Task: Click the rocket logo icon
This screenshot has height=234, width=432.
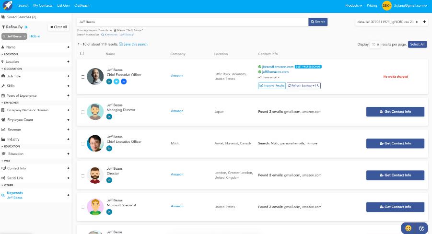Action: click(8, 5)
